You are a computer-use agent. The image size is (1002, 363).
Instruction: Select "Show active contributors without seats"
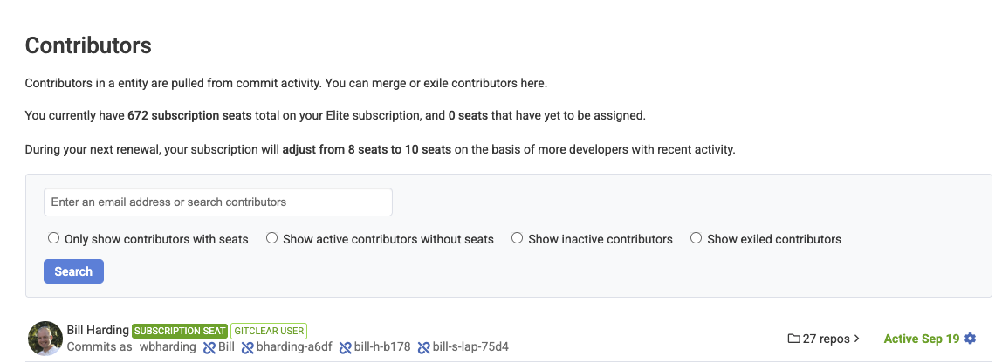pyautogui.click(x=272, y=238)
